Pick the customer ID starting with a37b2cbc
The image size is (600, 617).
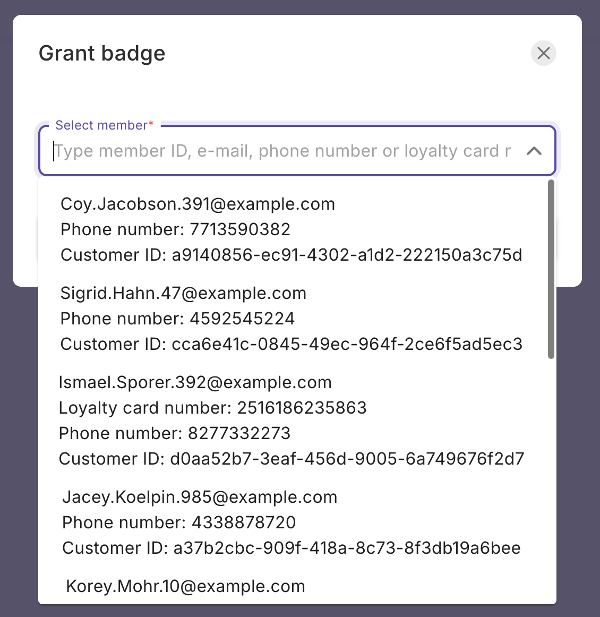point(291,549)
